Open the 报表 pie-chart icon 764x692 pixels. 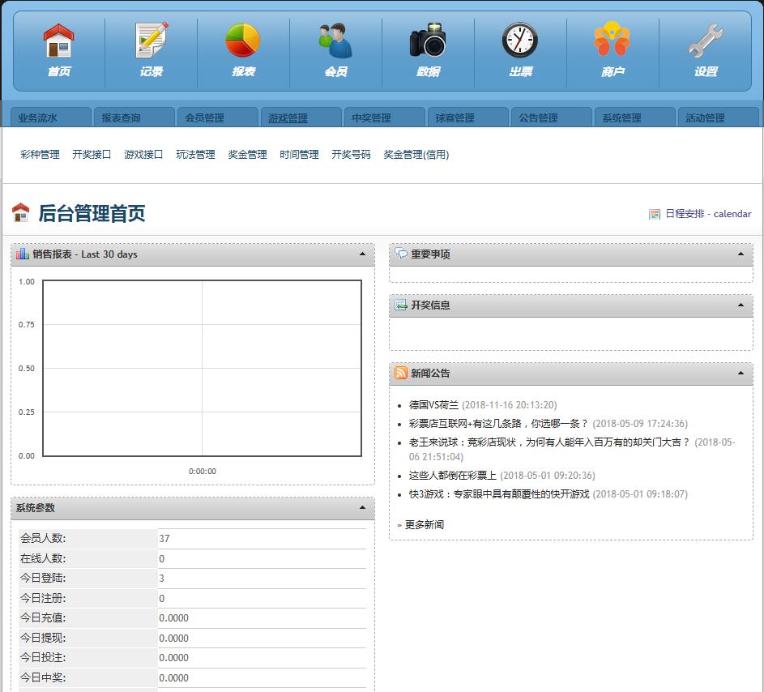(242, 41)
